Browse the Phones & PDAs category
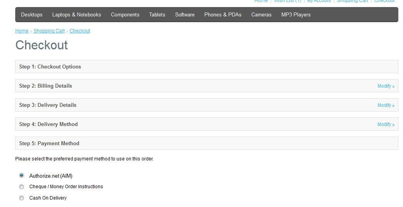Viewport: 403px width, 207px height. pos(223,15)
